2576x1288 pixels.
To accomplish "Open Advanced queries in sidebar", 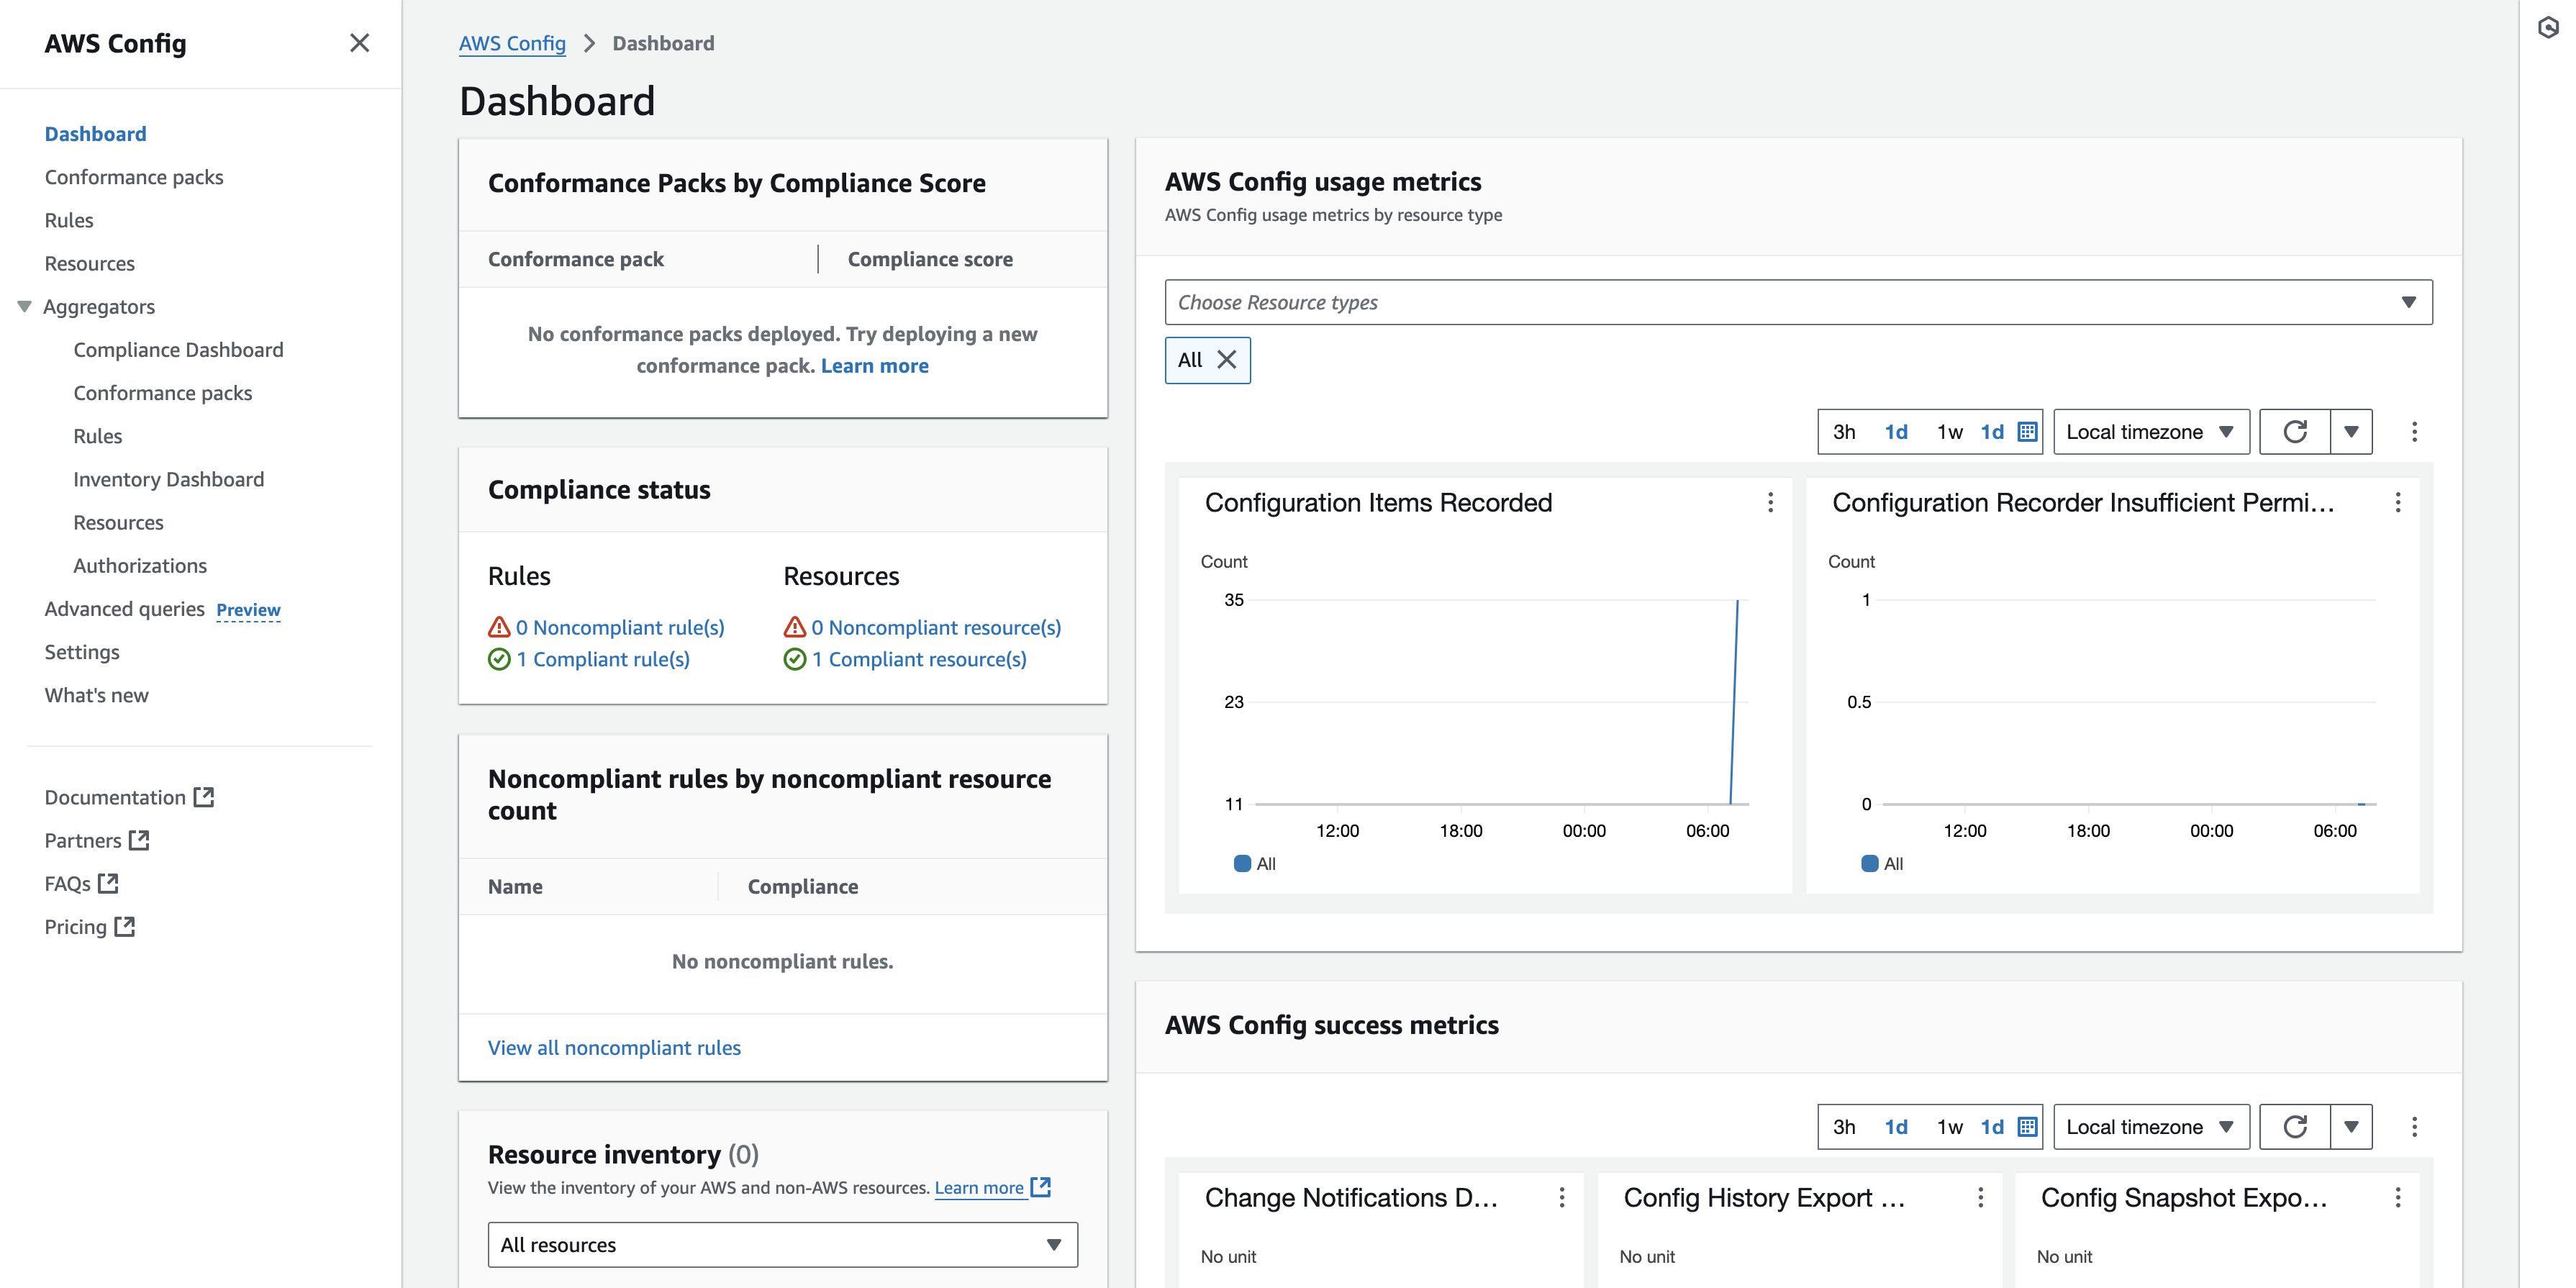I will pyautogui.click(x=124, y=609).
